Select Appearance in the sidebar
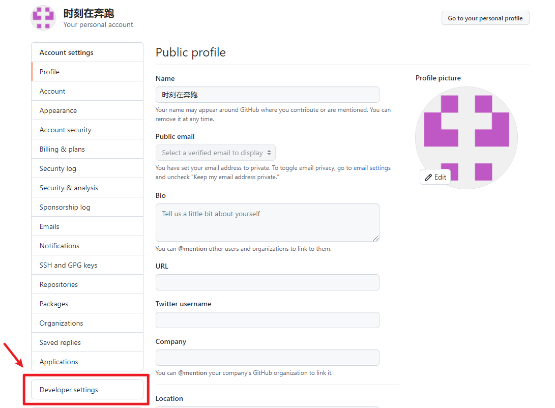 (x=87, y=110)
